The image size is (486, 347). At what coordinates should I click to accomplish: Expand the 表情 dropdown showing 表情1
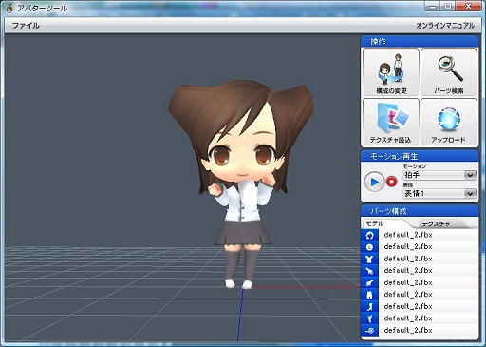pyautogui.click(x=439, y=193)
